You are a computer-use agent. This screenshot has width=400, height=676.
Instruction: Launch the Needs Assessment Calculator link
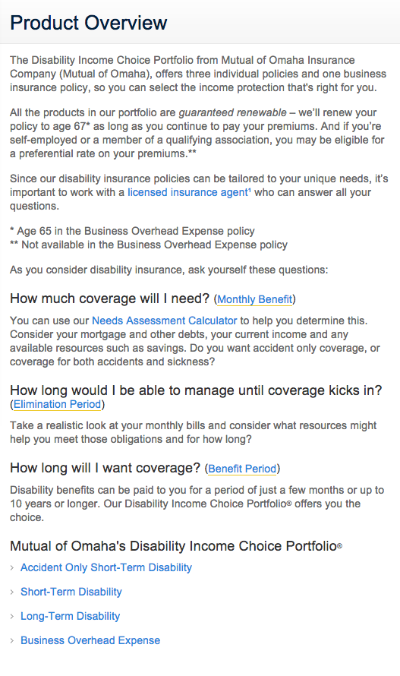click(165, 321)
